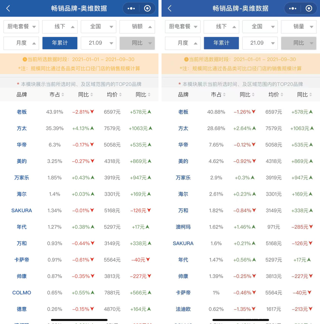The height and width of the screenshot is (324, 320).
Task: Click +1.46% change for 澳柯玛
Action: (244, 227)
